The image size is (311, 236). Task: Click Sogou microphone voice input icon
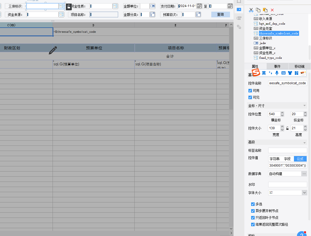click(277, 73)
